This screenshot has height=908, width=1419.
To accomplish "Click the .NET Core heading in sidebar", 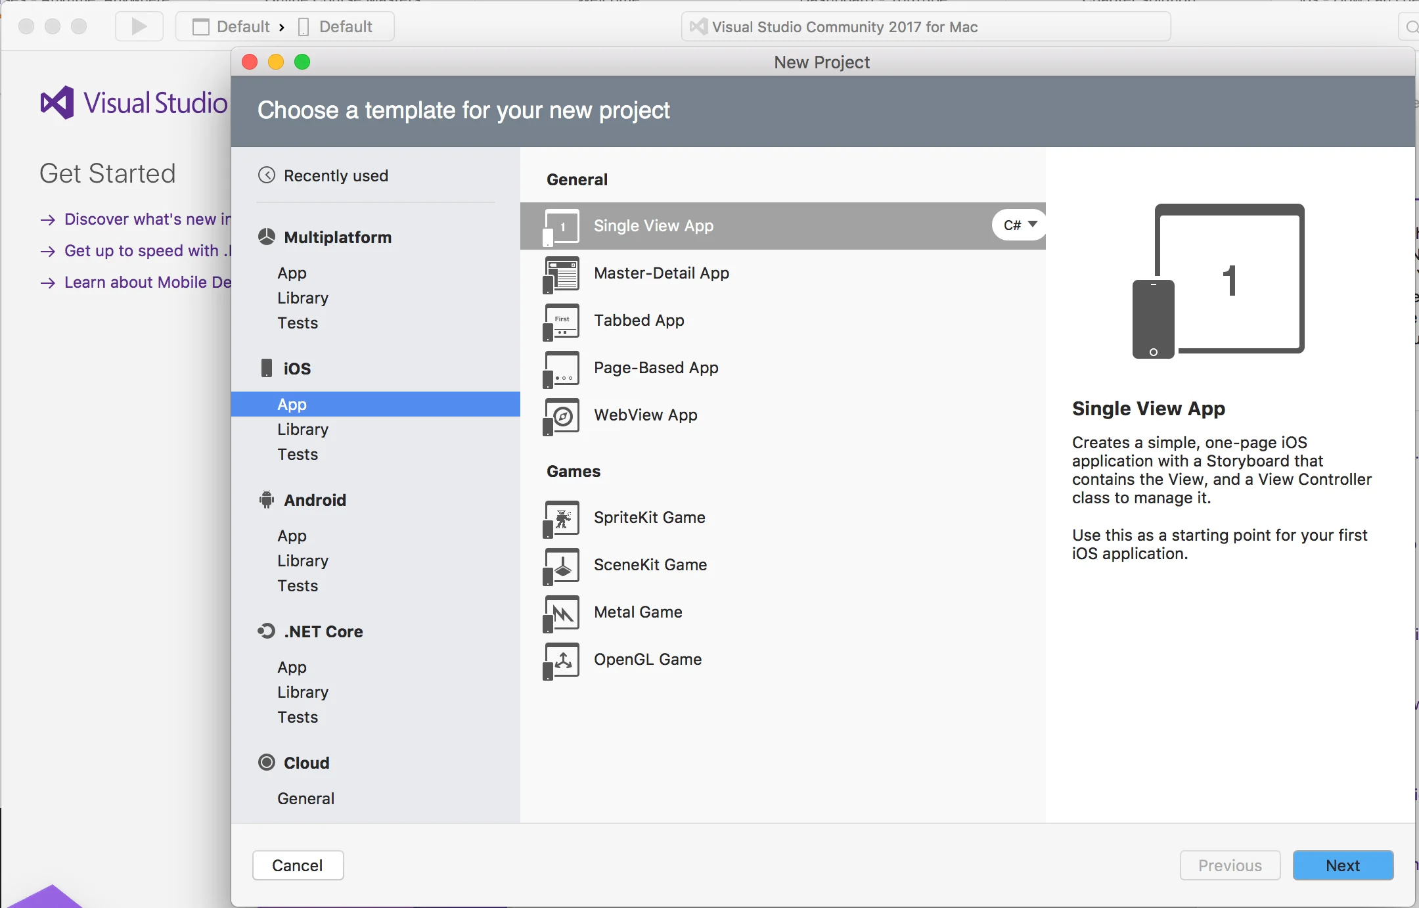I will point(323,631).
